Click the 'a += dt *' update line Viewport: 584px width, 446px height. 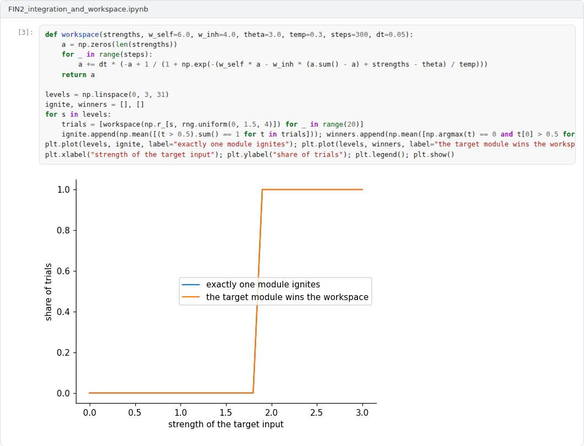[x=283, y=64]
